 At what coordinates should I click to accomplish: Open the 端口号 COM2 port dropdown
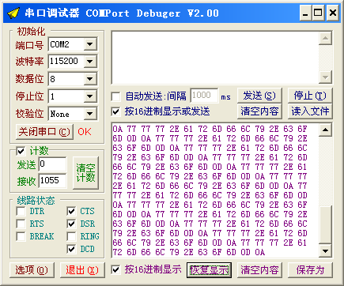point(90,44)
